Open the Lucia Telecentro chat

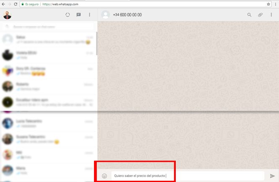(48, 123)
